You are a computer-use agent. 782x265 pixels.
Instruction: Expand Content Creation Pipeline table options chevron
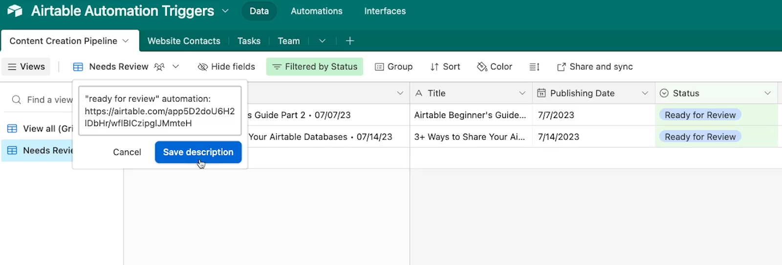pyautogui.click(x=126, y=41)
